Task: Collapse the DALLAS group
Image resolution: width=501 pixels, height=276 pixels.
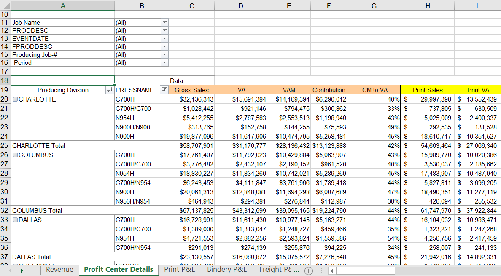Action: pos(15,220)
